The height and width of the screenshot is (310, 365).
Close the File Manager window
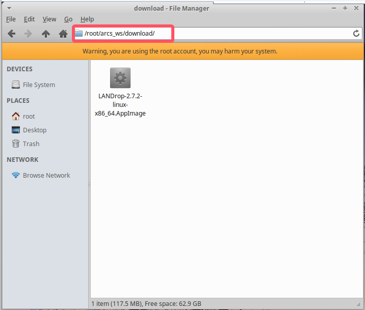[x=356, y=8]
